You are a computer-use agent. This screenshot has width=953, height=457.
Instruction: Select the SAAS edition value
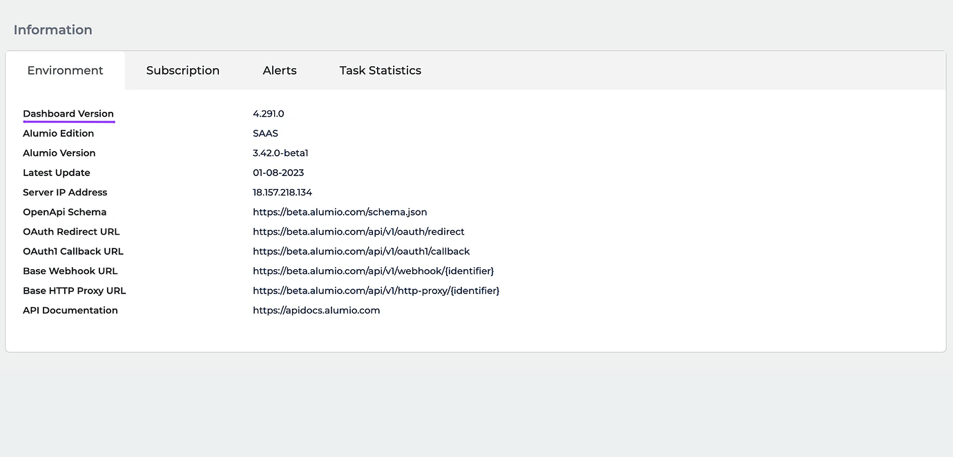[x=266, y=133]
